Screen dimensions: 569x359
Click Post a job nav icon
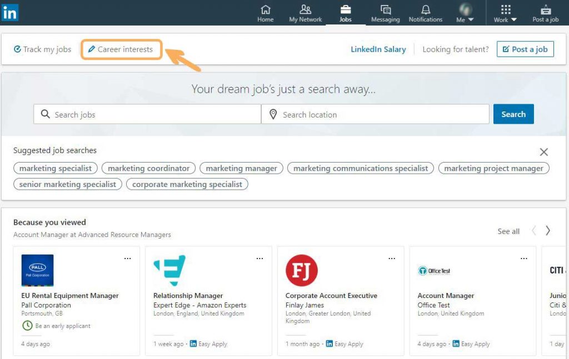[546, 13]
